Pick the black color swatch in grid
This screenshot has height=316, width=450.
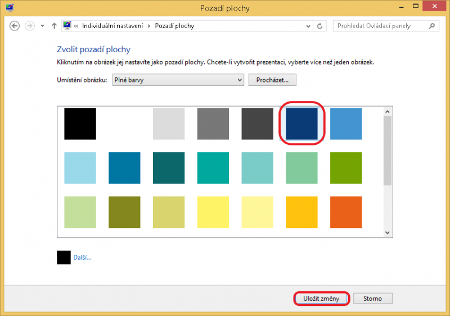pyautogui.click(x=80, y=123)
